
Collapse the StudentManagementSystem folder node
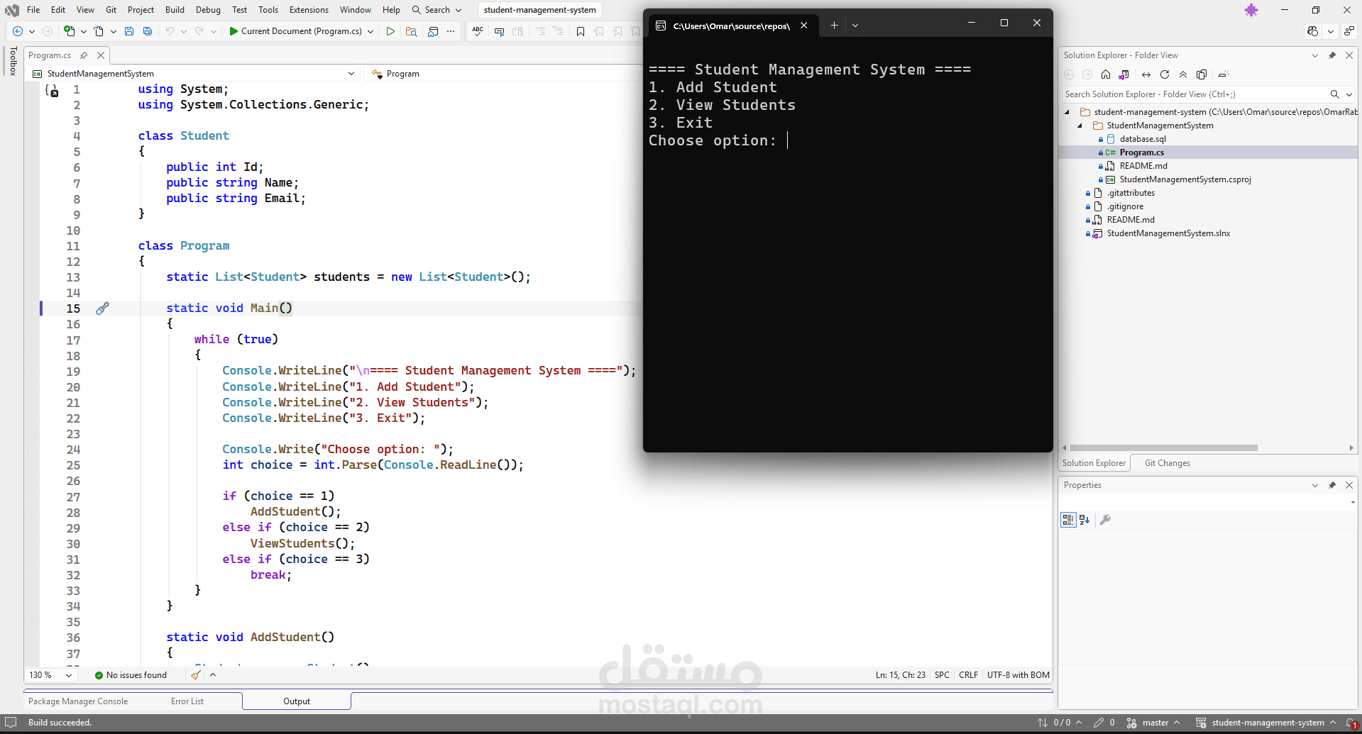click(1080, 126)
